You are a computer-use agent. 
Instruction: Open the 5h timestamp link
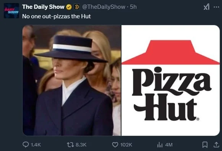(x=133, y=7)
